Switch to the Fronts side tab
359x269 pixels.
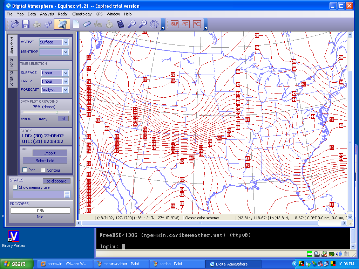click(12, 64)
